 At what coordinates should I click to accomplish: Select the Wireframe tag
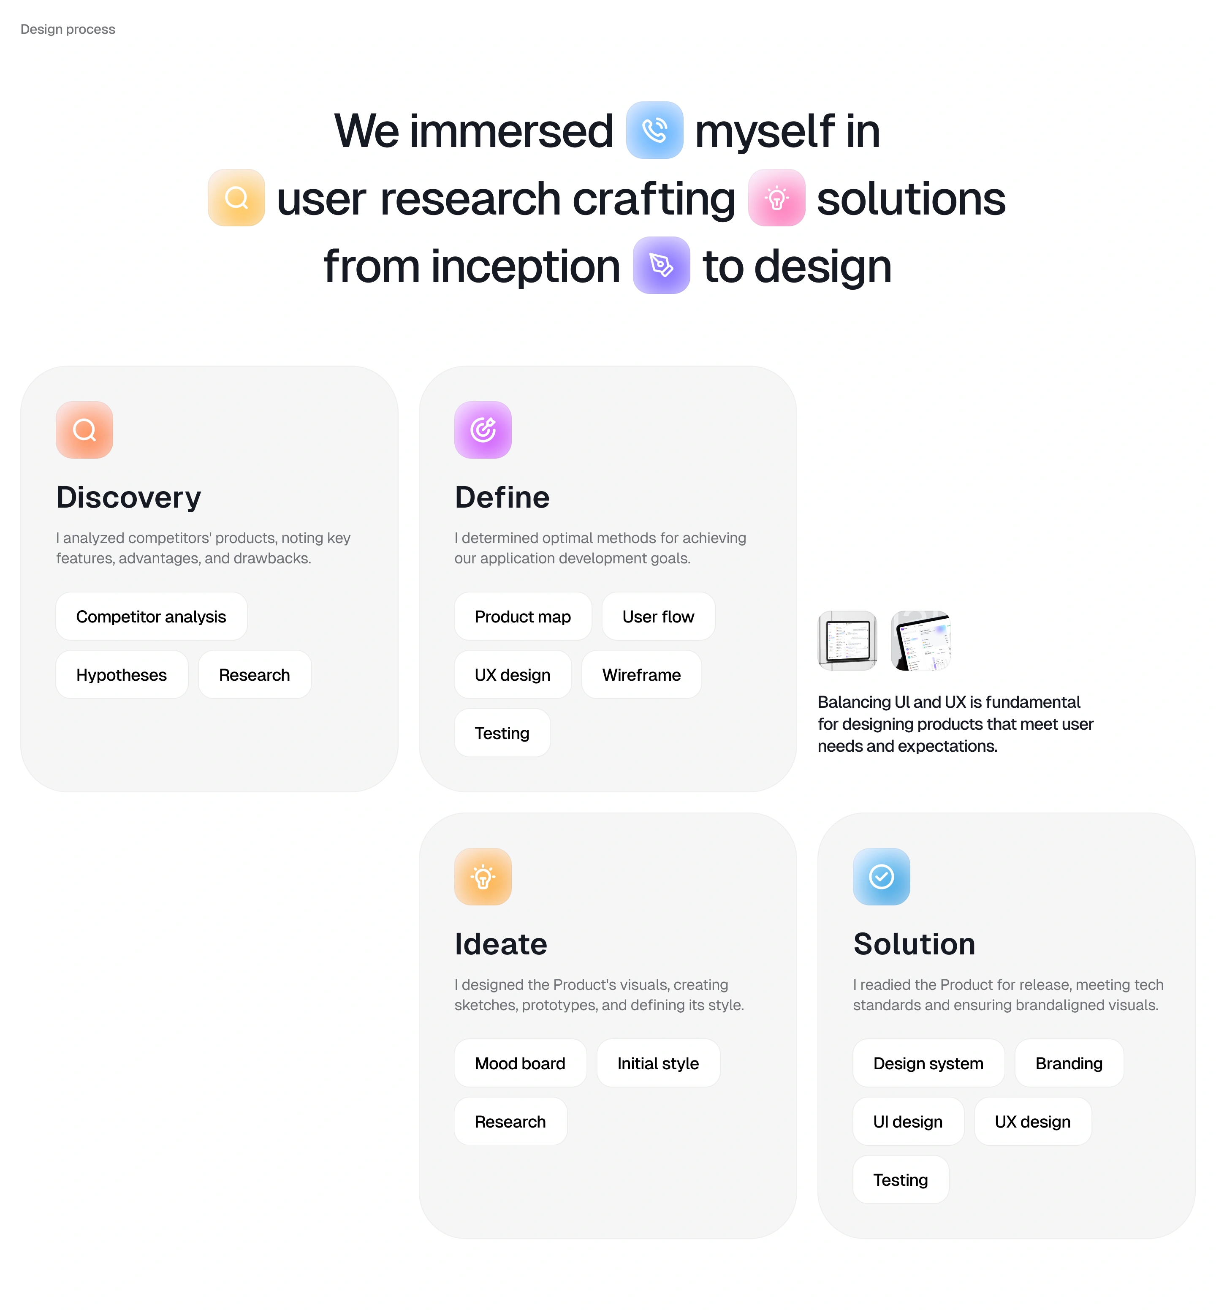(641, 675)
